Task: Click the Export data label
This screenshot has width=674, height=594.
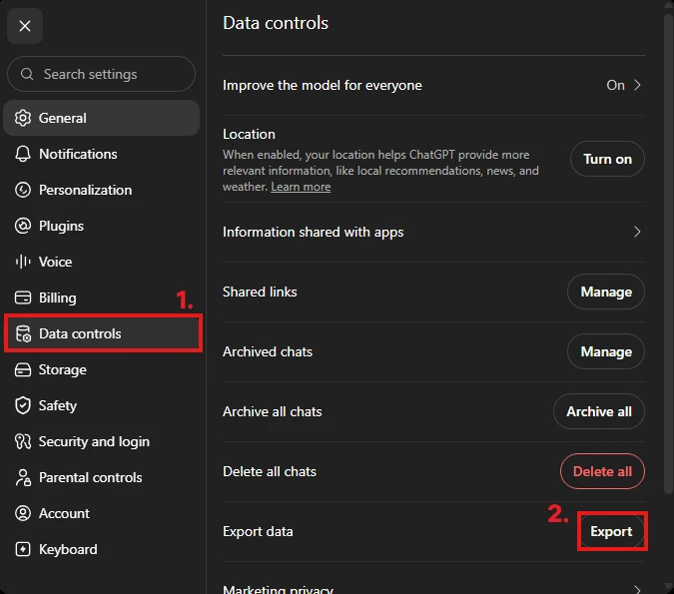Action: 258,531
